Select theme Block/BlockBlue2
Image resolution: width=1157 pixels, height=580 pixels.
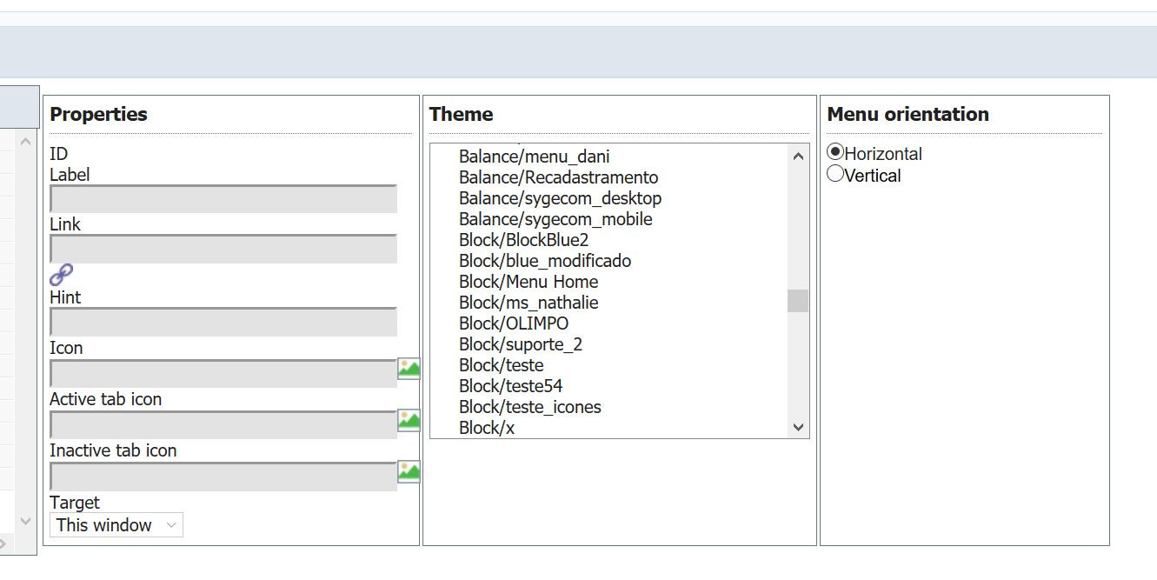click(x=524, y=240)
